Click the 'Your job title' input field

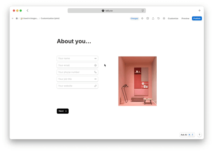[x=77, y=79]
